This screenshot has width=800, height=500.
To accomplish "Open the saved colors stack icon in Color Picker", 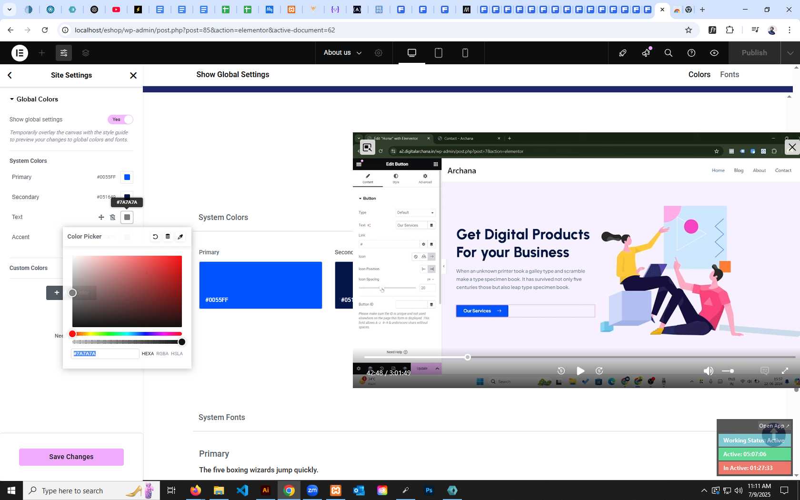I will [168, 237].
